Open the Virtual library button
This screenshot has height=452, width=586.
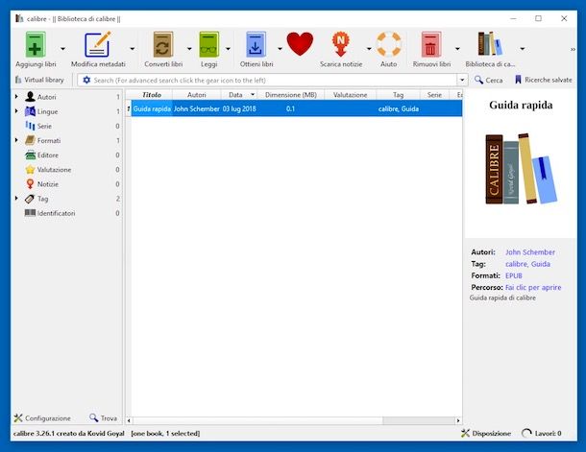pyautogui.click(x=39, y=80)
